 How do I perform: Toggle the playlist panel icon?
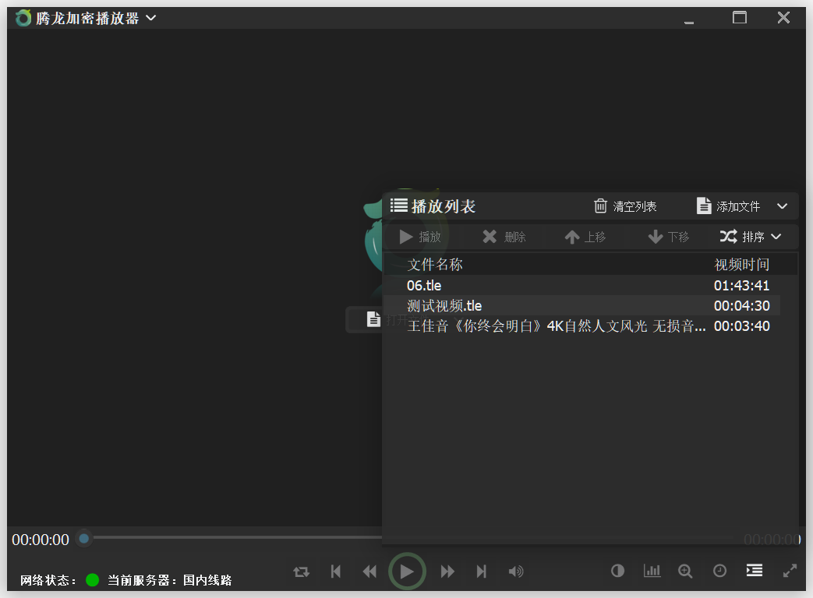[755, 571]
